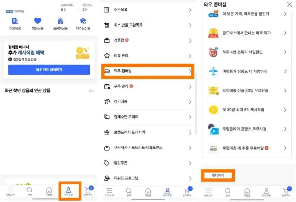Open 주문목록 shortcut icon in left screen

coord(15,21)
